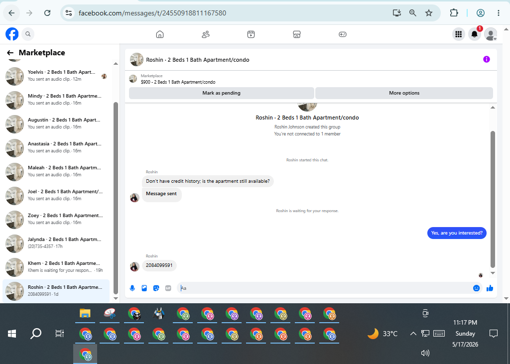Click the taskbar volume speaker icon
This screenshot has width=510, height=364.
(x=425, y=353)
